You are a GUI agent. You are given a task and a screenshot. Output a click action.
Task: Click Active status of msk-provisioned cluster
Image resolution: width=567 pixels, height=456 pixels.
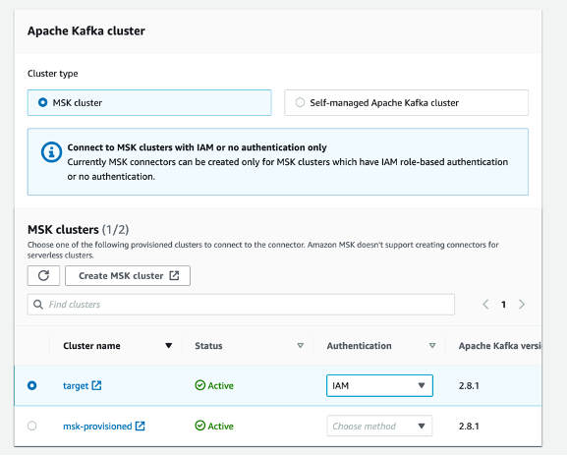click(x=214, y=427)
